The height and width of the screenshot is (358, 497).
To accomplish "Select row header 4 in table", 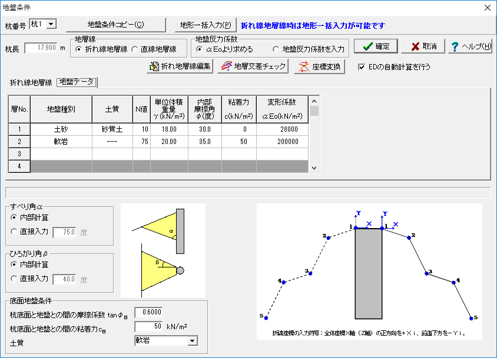I will click(19, 166).
